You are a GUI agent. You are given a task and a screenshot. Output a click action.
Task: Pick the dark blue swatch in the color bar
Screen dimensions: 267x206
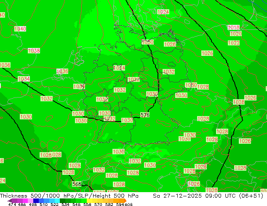[x=36, y=201]
